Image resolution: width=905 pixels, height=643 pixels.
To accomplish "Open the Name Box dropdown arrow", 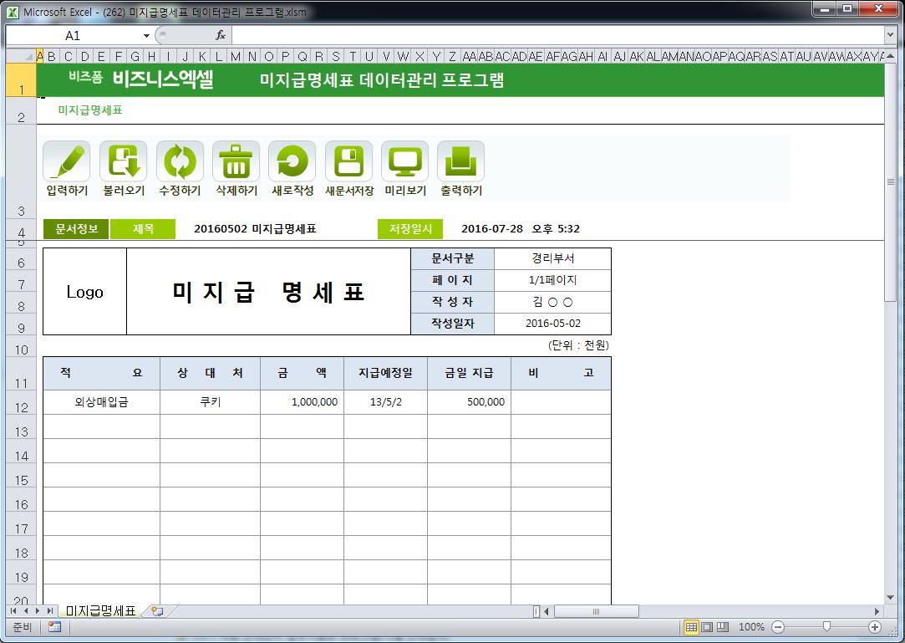I will [x=147, y=36].
